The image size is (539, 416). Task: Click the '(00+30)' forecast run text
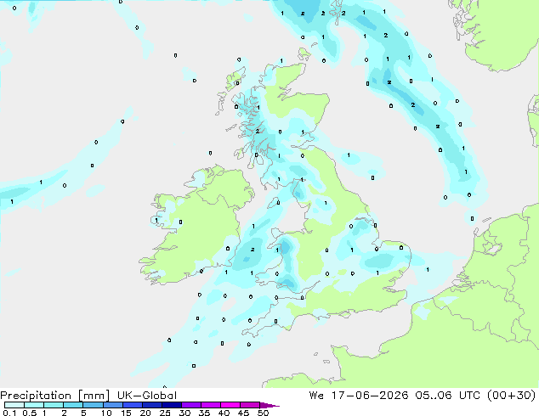click(512, 396)
